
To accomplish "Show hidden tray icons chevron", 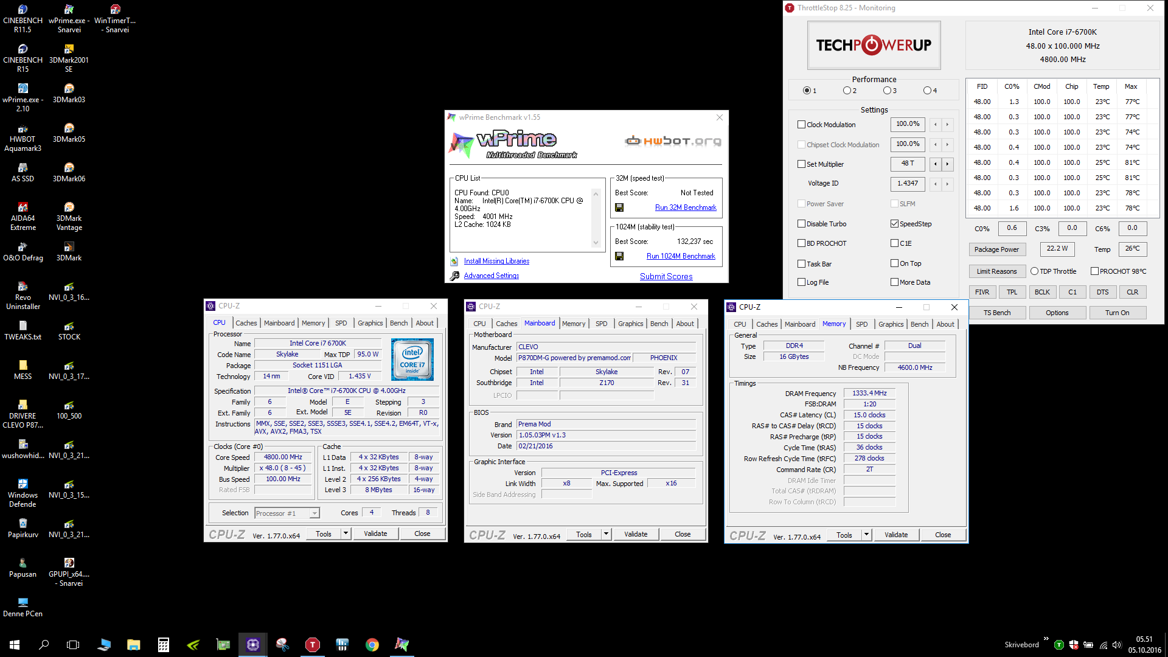I will click(1046, 639).
